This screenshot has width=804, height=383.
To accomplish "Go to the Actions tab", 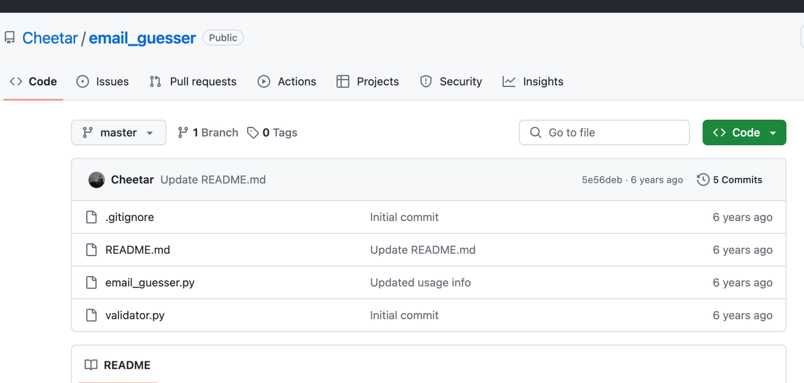I will click(x=287, y=82).
